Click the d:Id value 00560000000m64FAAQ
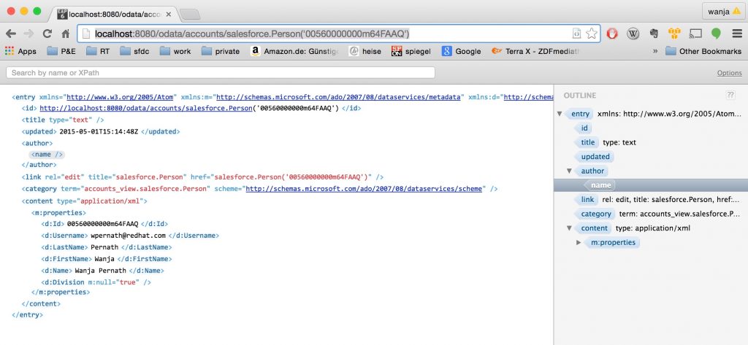The image size is (748, 345). (x=102, y=224)
